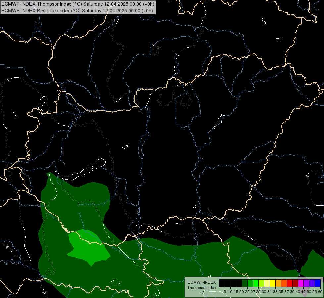
Task: Select the medium green 25–27 legend swatch
Action: (250, 283)
